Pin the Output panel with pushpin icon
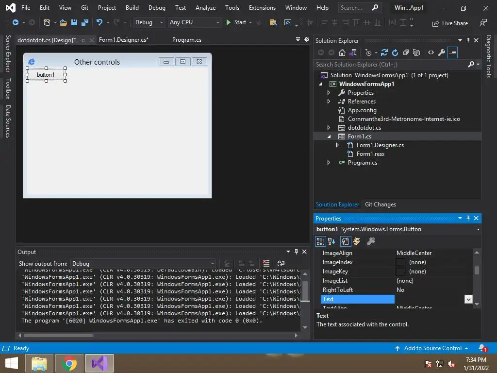The height and width of the screenshot is (373, 497). 297,252
